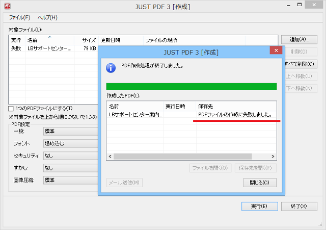Viewport: 326px width, 230px height.
Task: Click the right arrow of horizontal scrollbar
Action: pyautogui.click(x=273, y=157)
